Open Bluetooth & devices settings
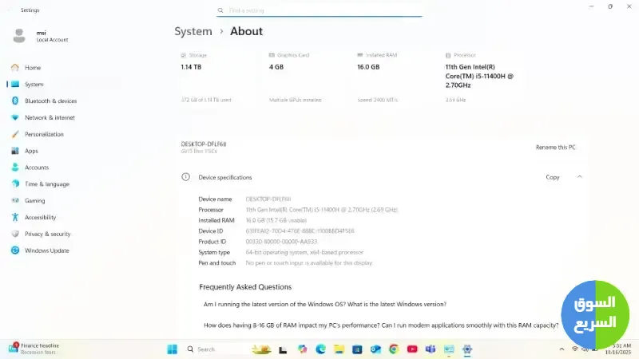Screen dimensions: 639x359 tap(50, 101)
